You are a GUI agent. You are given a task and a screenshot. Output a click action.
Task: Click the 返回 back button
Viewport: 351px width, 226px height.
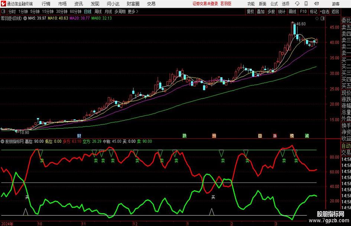[335, 12]
